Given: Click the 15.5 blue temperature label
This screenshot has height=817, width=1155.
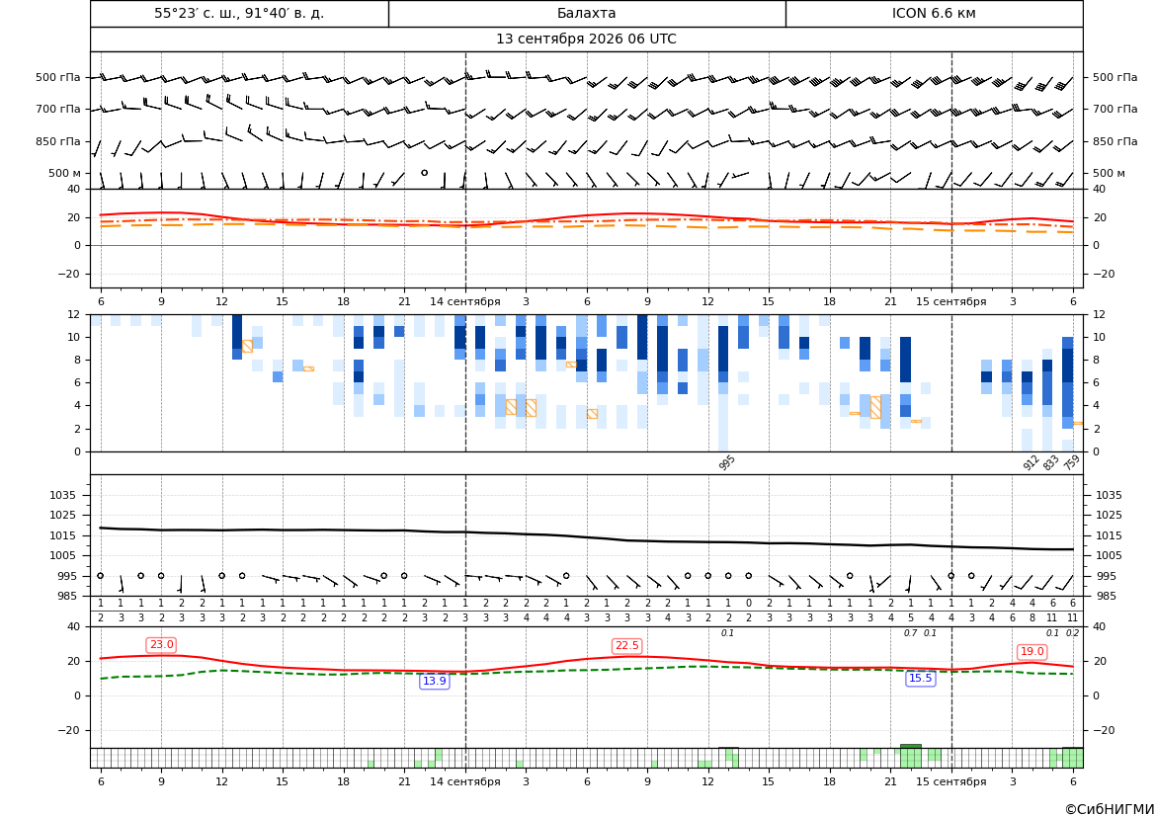Looking at the screenshot, I should coord(920,678).
